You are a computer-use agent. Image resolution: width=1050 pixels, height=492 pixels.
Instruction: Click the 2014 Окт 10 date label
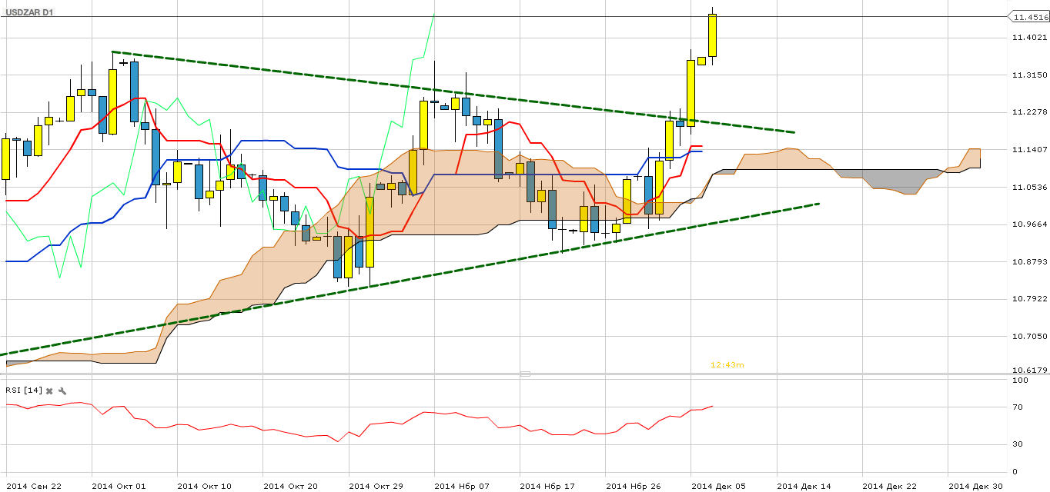[x=203, y=486]
